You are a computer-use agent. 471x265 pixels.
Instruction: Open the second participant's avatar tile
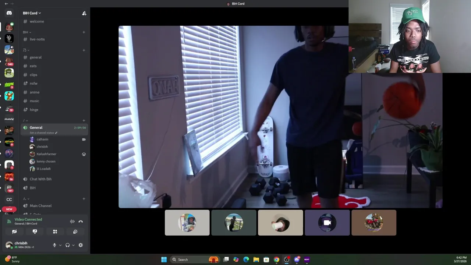pos(234,223)
